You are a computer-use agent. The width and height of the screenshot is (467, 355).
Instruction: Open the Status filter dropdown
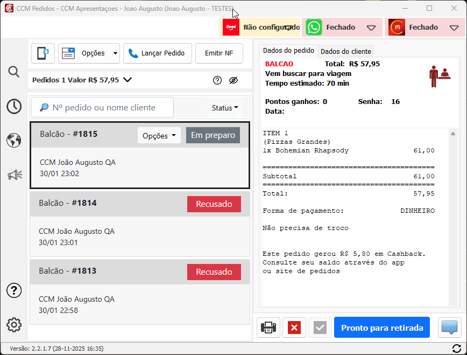coord(225,108)
